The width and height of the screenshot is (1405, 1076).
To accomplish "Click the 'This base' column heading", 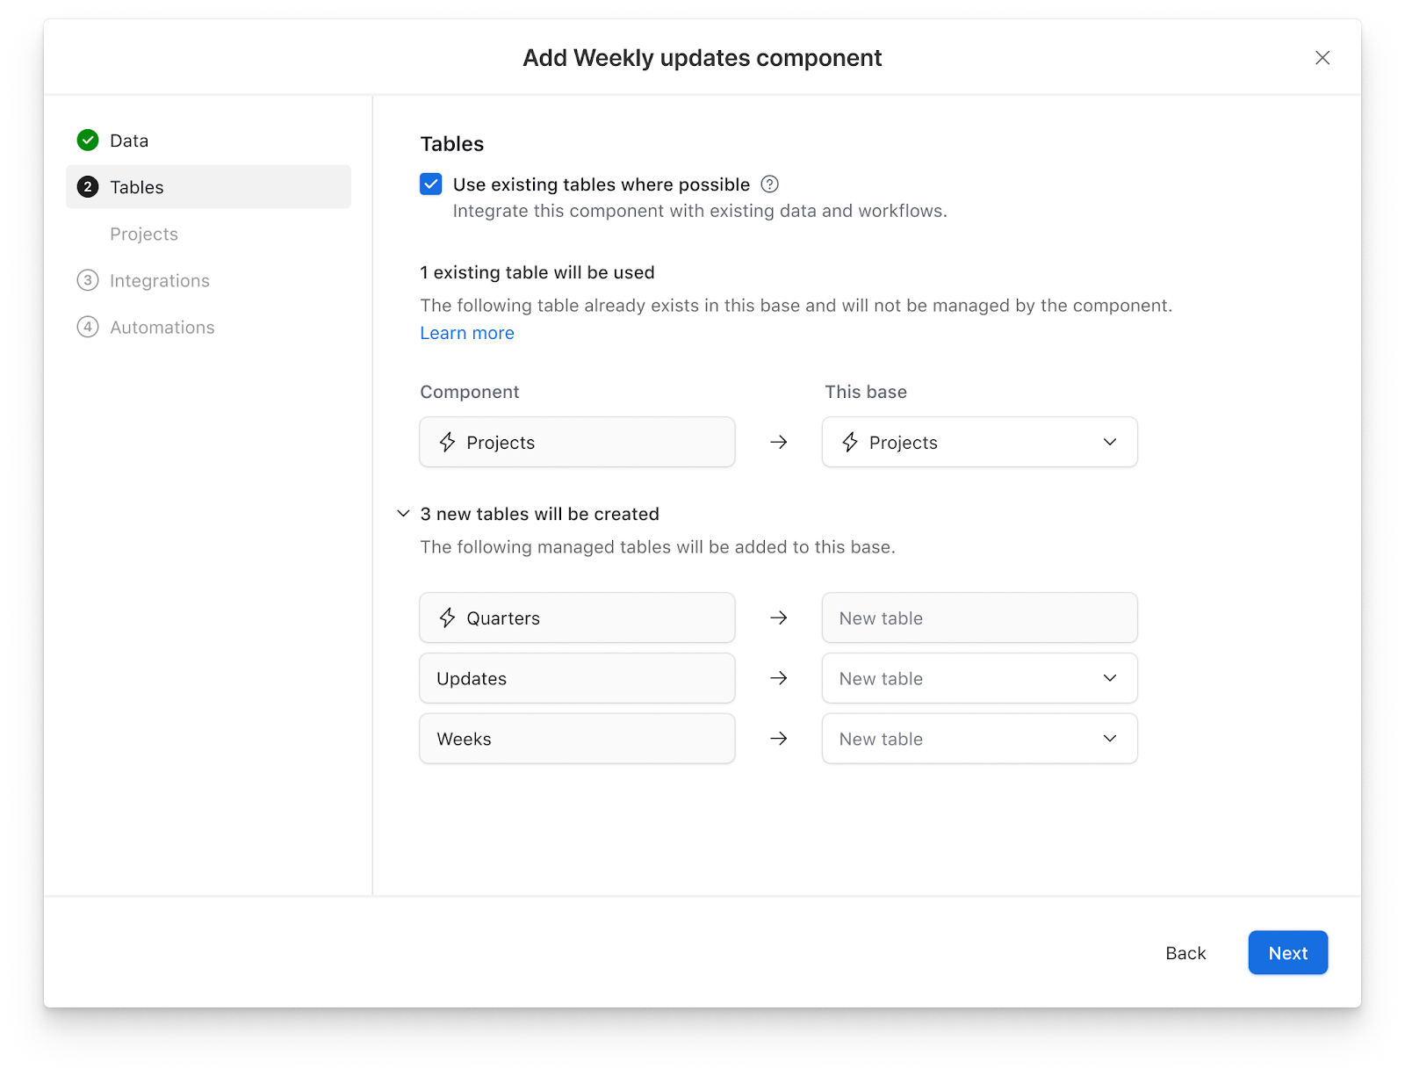I will [x=866, y=392].
